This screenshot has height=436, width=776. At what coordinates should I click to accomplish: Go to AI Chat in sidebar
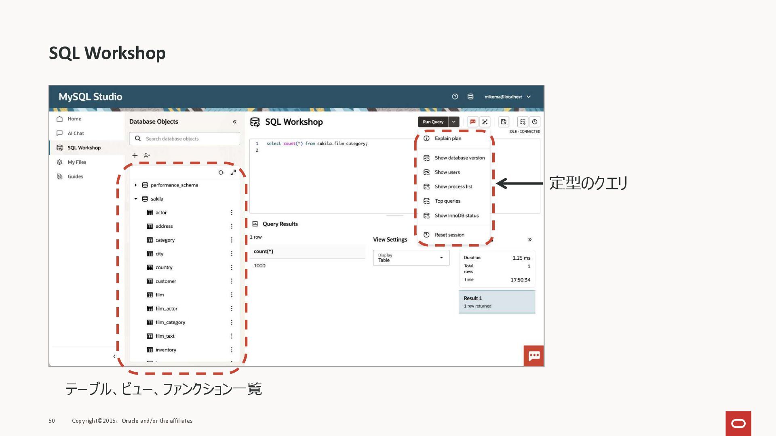[76, 134]
